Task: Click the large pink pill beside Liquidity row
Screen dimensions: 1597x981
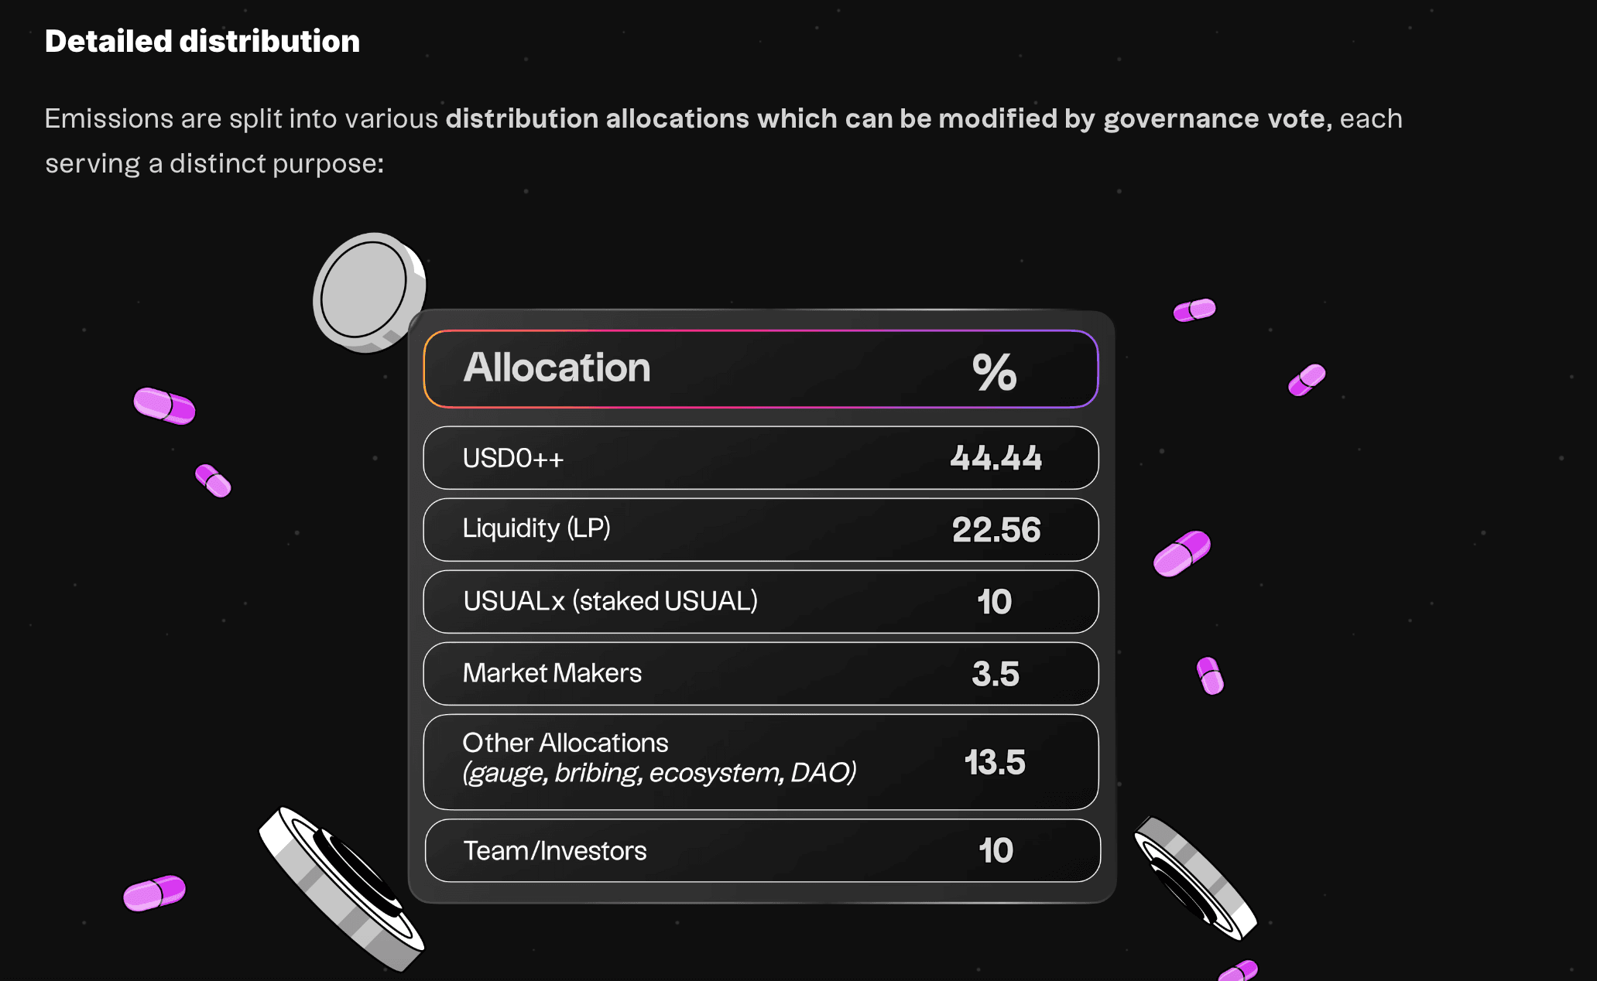Action: 1181,553
